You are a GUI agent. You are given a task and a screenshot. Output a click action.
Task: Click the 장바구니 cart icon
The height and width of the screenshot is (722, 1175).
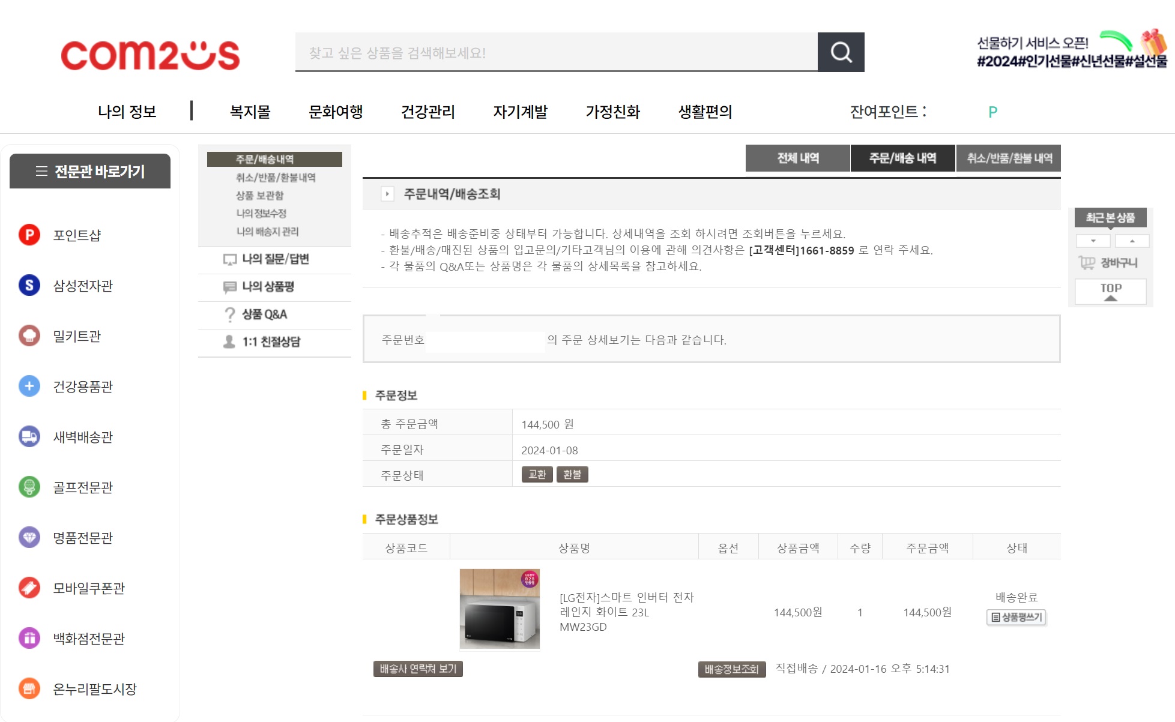pyautogui.click(x=1087, y=262)
